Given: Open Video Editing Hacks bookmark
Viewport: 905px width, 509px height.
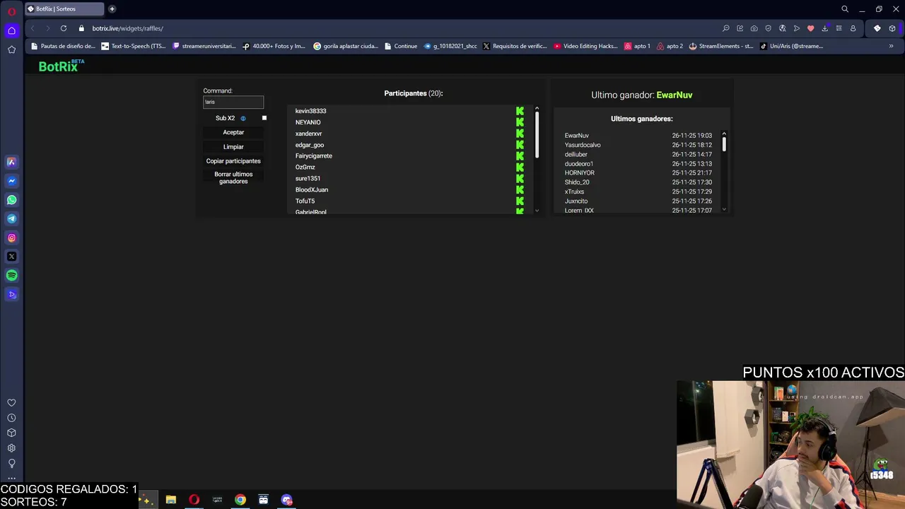Looking at the screenshot, I should pyautogui.click(x=586, y=46).
